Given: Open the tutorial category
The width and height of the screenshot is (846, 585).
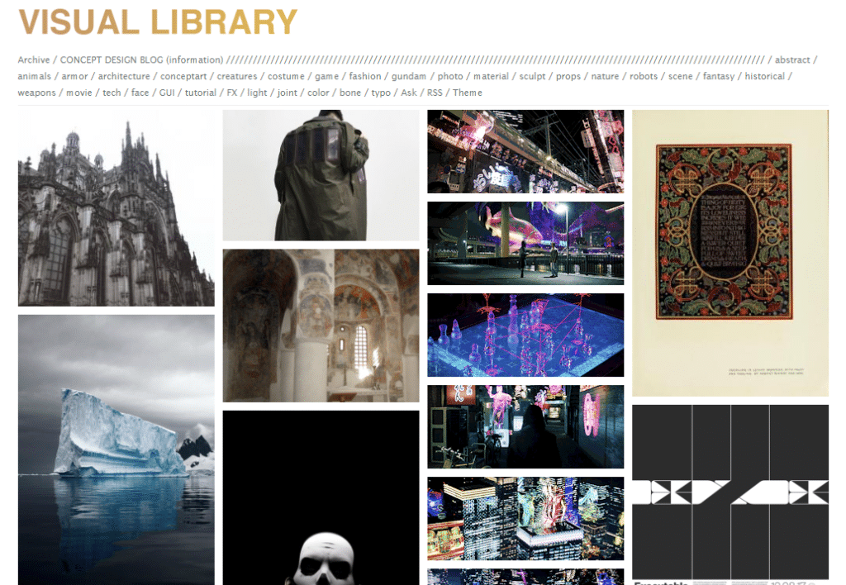Looking at the screenshot, I should (201, 93).
